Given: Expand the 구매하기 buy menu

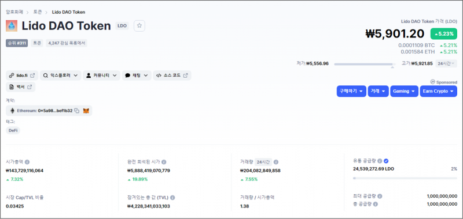Looking at the screenshot, I should (351, 91).
